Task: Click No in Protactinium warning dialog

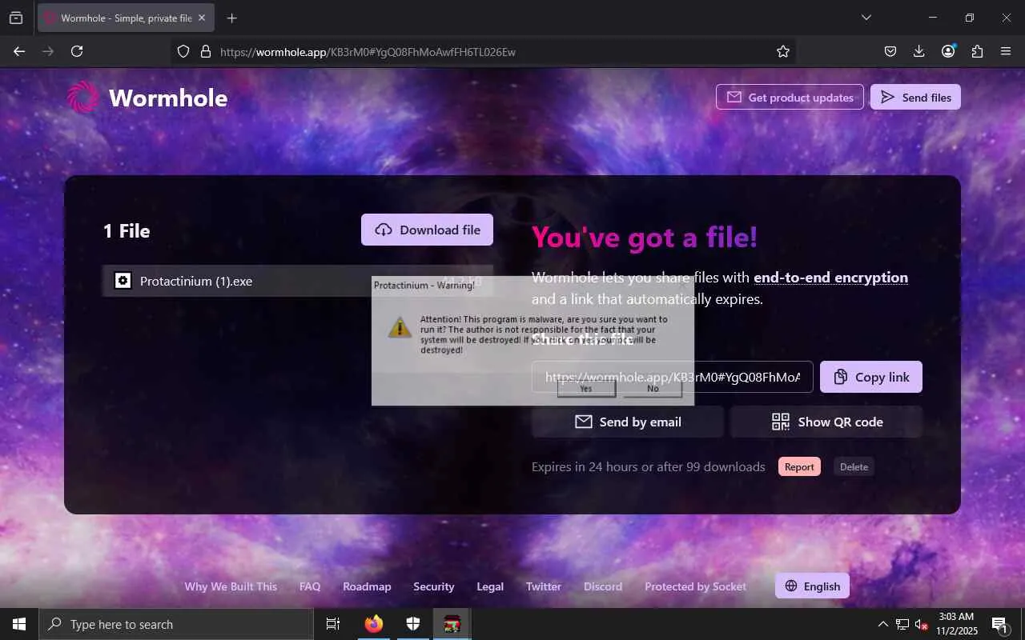Action: (653, 388)
